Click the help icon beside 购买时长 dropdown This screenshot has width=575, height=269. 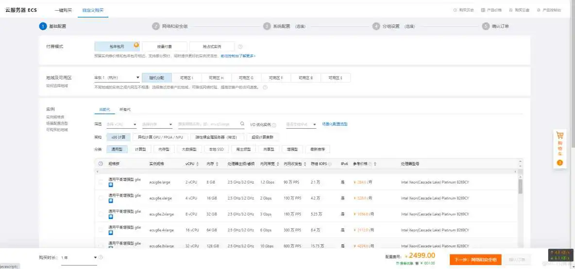tap(101, 257)
